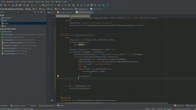Switch to the activity_main.xml editor tab

point(66,12)
